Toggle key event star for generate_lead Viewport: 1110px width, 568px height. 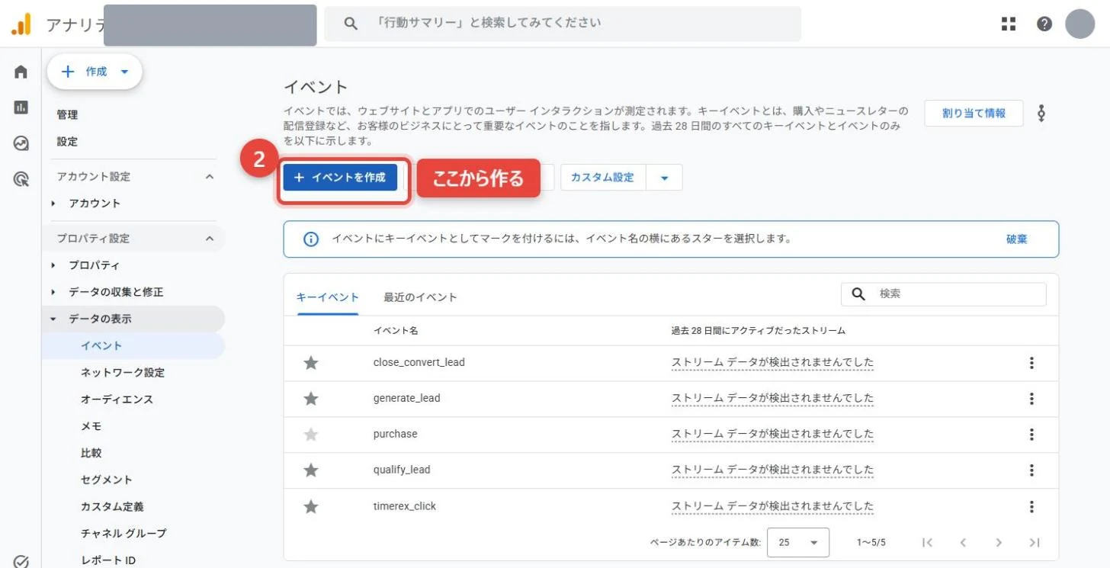point(310,399)
